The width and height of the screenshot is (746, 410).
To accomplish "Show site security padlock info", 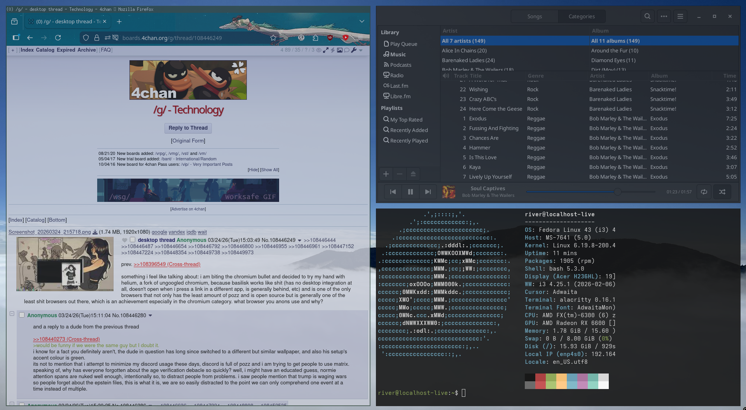I will click(x=96, y=38).
